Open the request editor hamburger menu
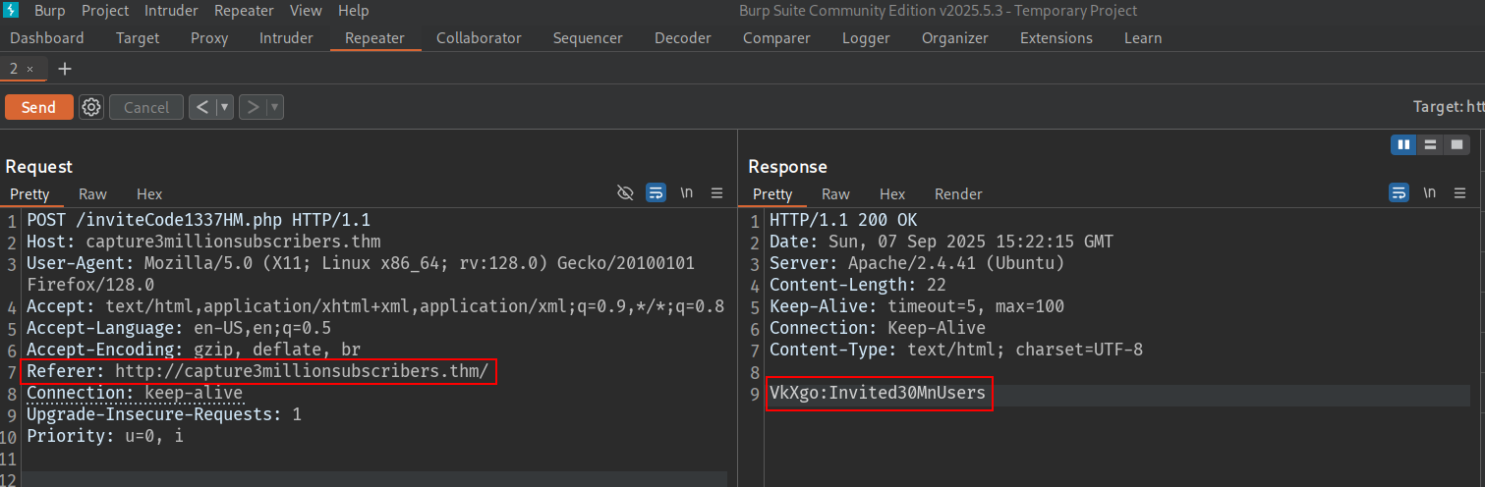 point(716,193)
